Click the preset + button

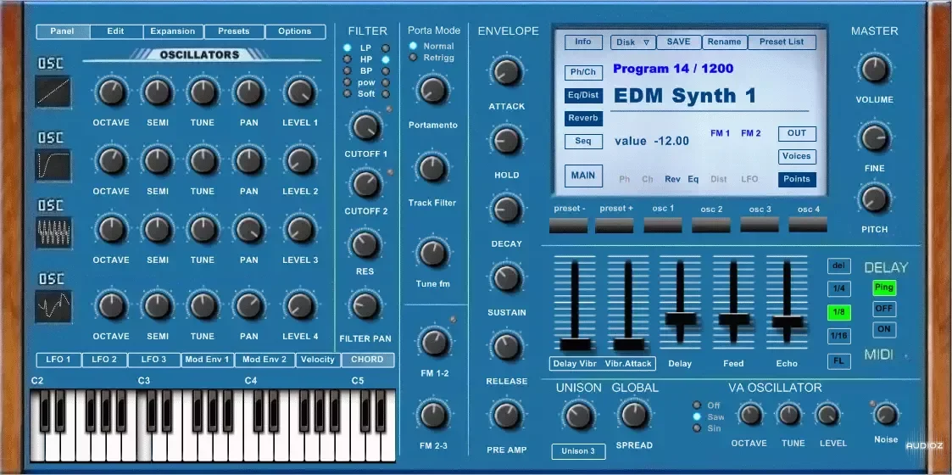click(x=615, y=225)
